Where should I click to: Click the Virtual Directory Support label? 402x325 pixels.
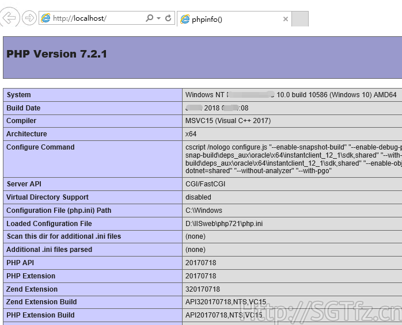47,197
